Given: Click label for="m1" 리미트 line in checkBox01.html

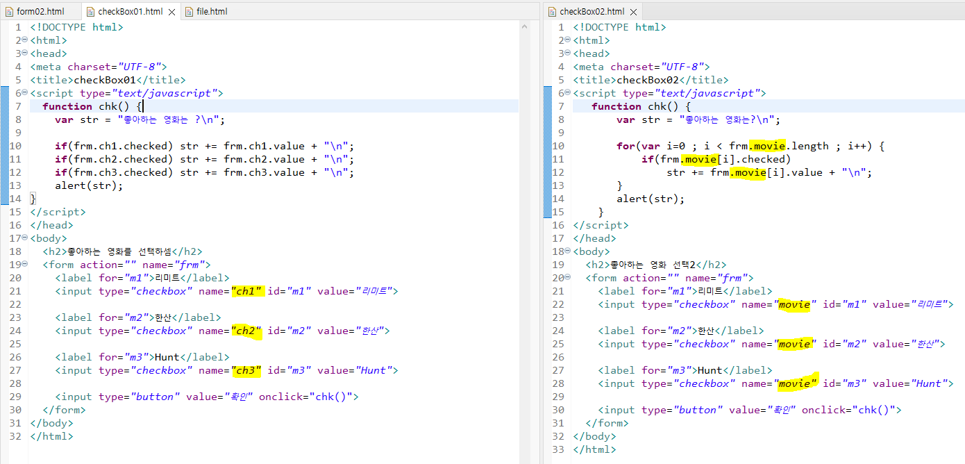Looking at the screenshot, I should pyautogui.click(x=142, y=278).
